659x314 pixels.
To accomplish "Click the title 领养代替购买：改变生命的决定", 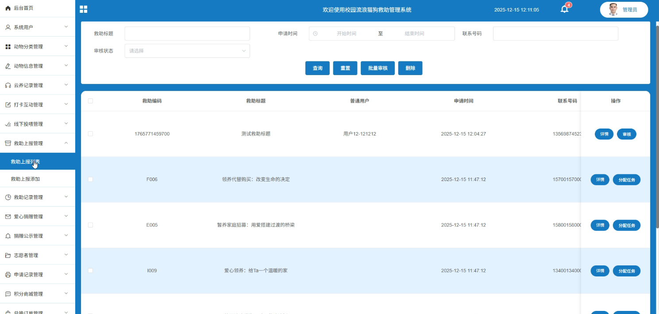I will point(256,179).
